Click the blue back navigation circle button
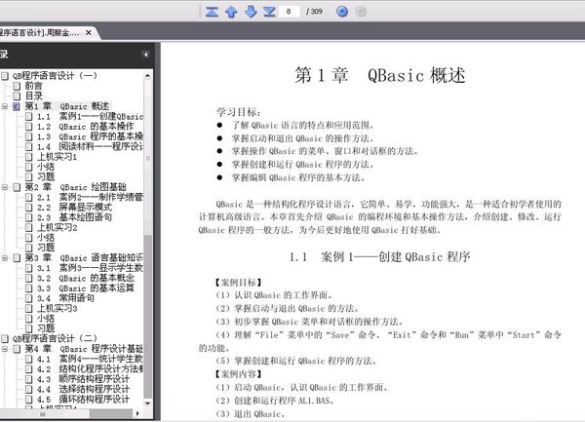 tap(342, 12)
